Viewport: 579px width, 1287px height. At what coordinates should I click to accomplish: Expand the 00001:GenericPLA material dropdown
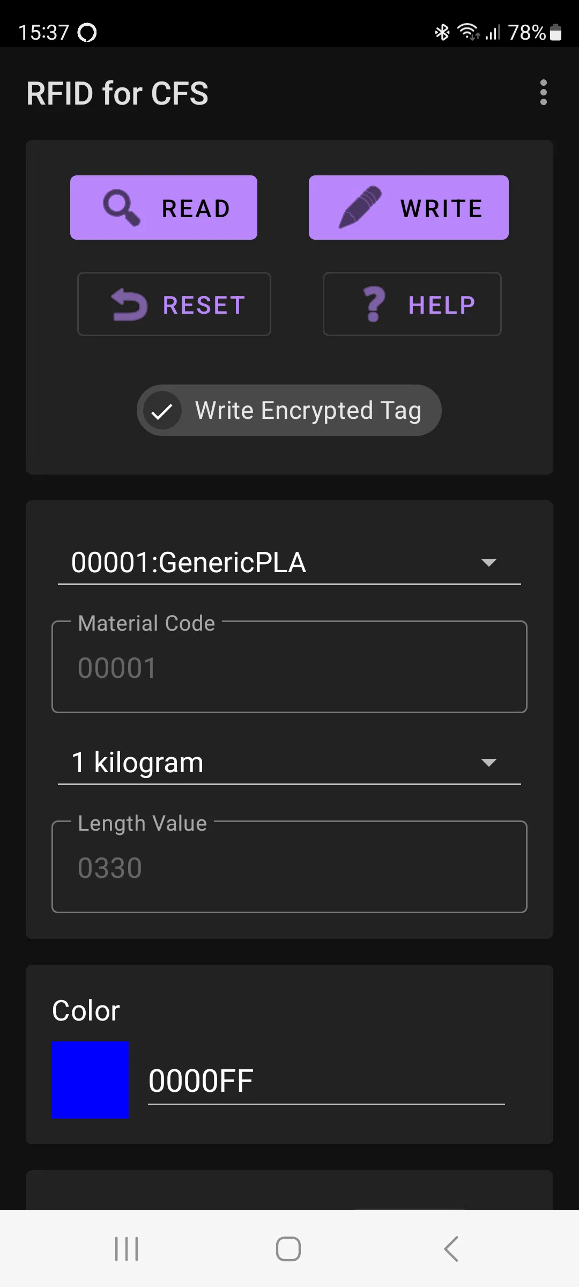pyautogui.click(x=288, y=563)
